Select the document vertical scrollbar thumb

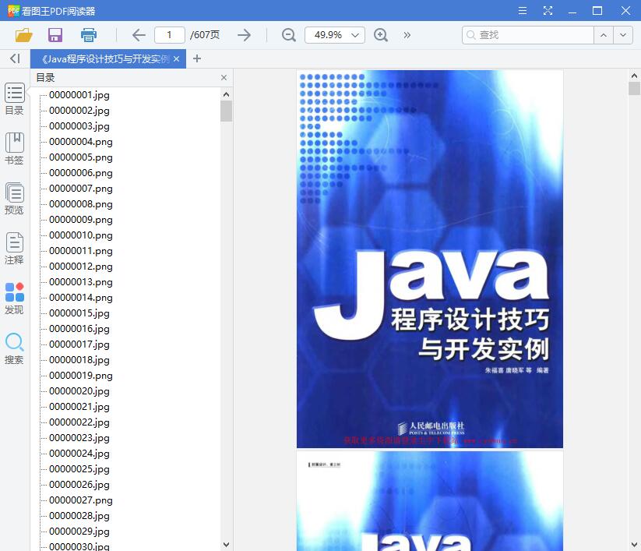(x=634, y=88)
